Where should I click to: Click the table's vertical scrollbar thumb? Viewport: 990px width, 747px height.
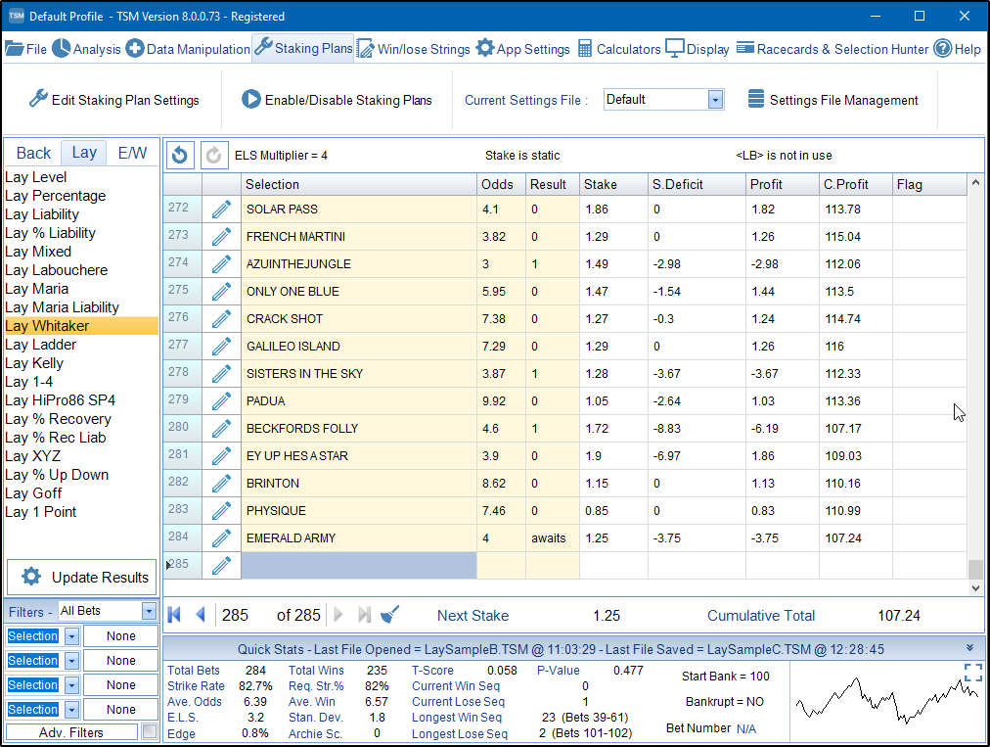point(974,569)
